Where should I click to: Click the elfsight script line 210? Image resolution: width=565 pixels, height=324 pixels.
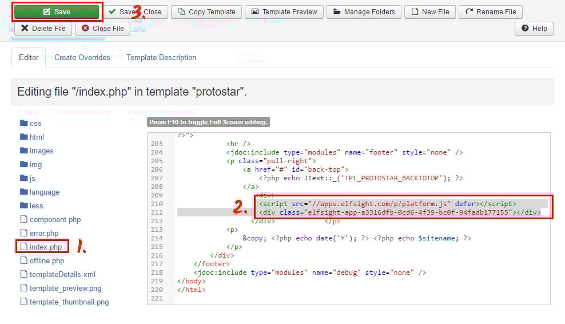pos(387,204)
